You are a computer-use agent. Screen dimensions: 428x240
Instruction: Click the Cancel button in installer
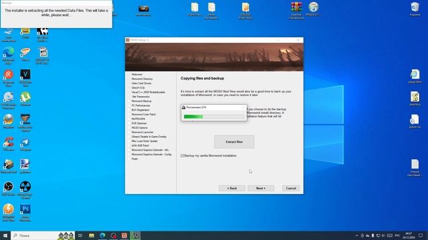point(291,188)
